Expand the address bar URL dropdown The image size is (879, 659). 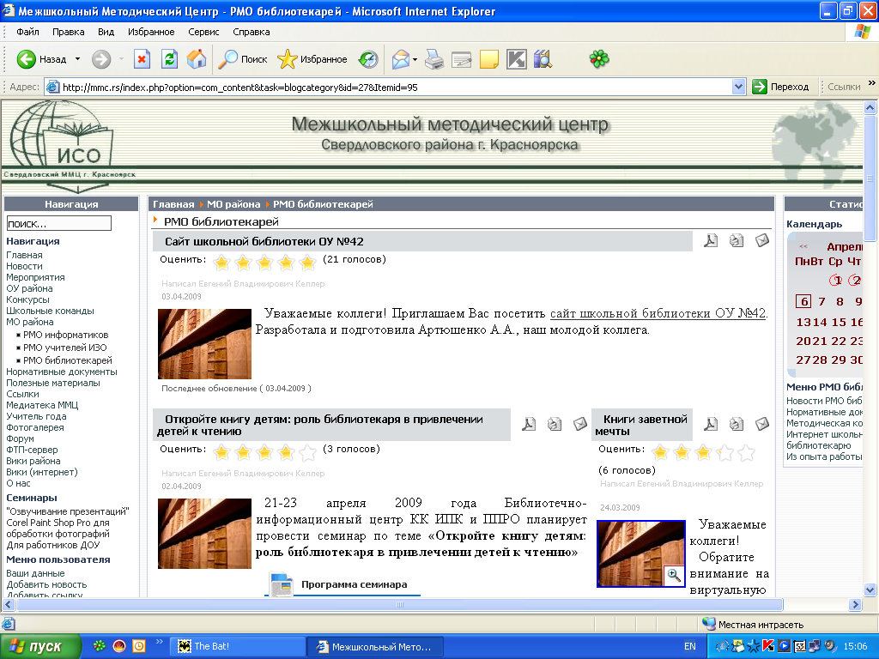point(738,87)
